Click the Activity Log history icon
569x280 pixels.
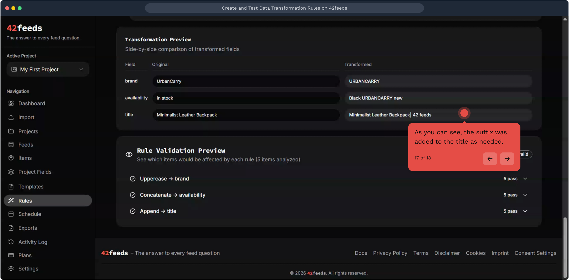pos(11,242)
